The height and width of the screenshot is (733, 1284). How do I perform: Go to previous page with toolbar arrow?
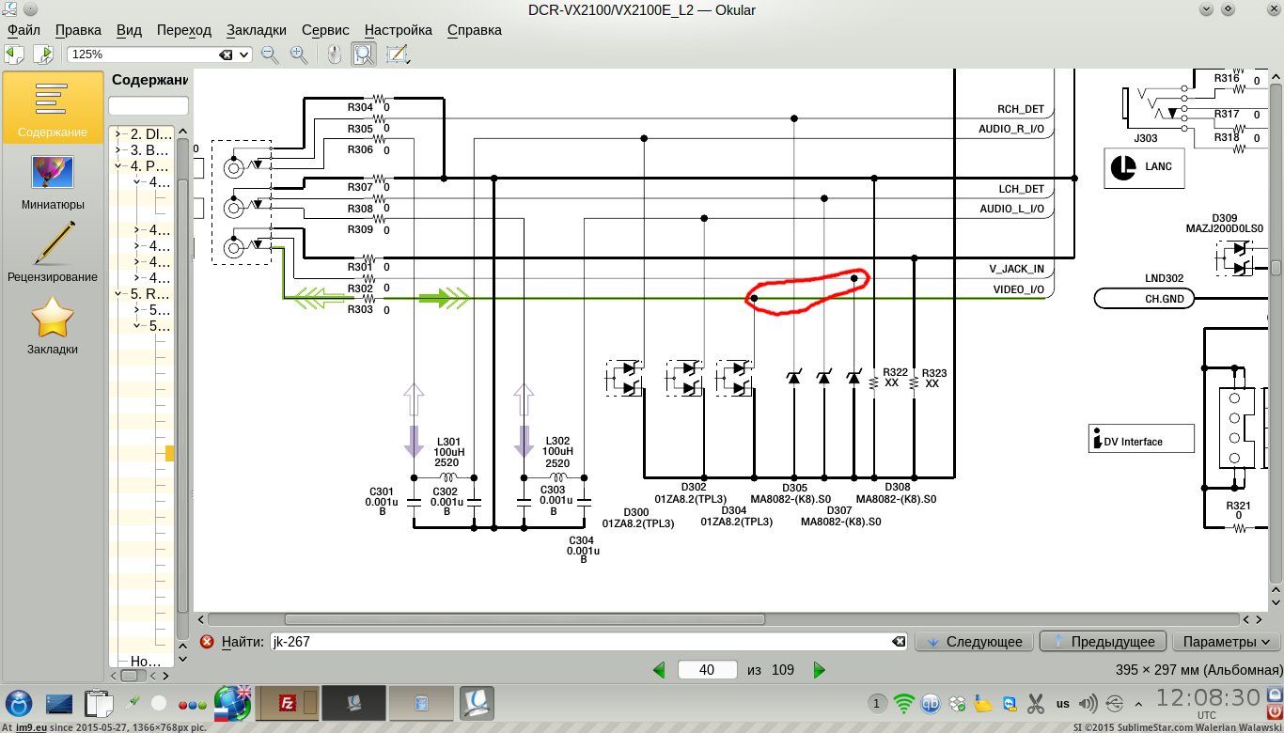(x=15, y=55)
